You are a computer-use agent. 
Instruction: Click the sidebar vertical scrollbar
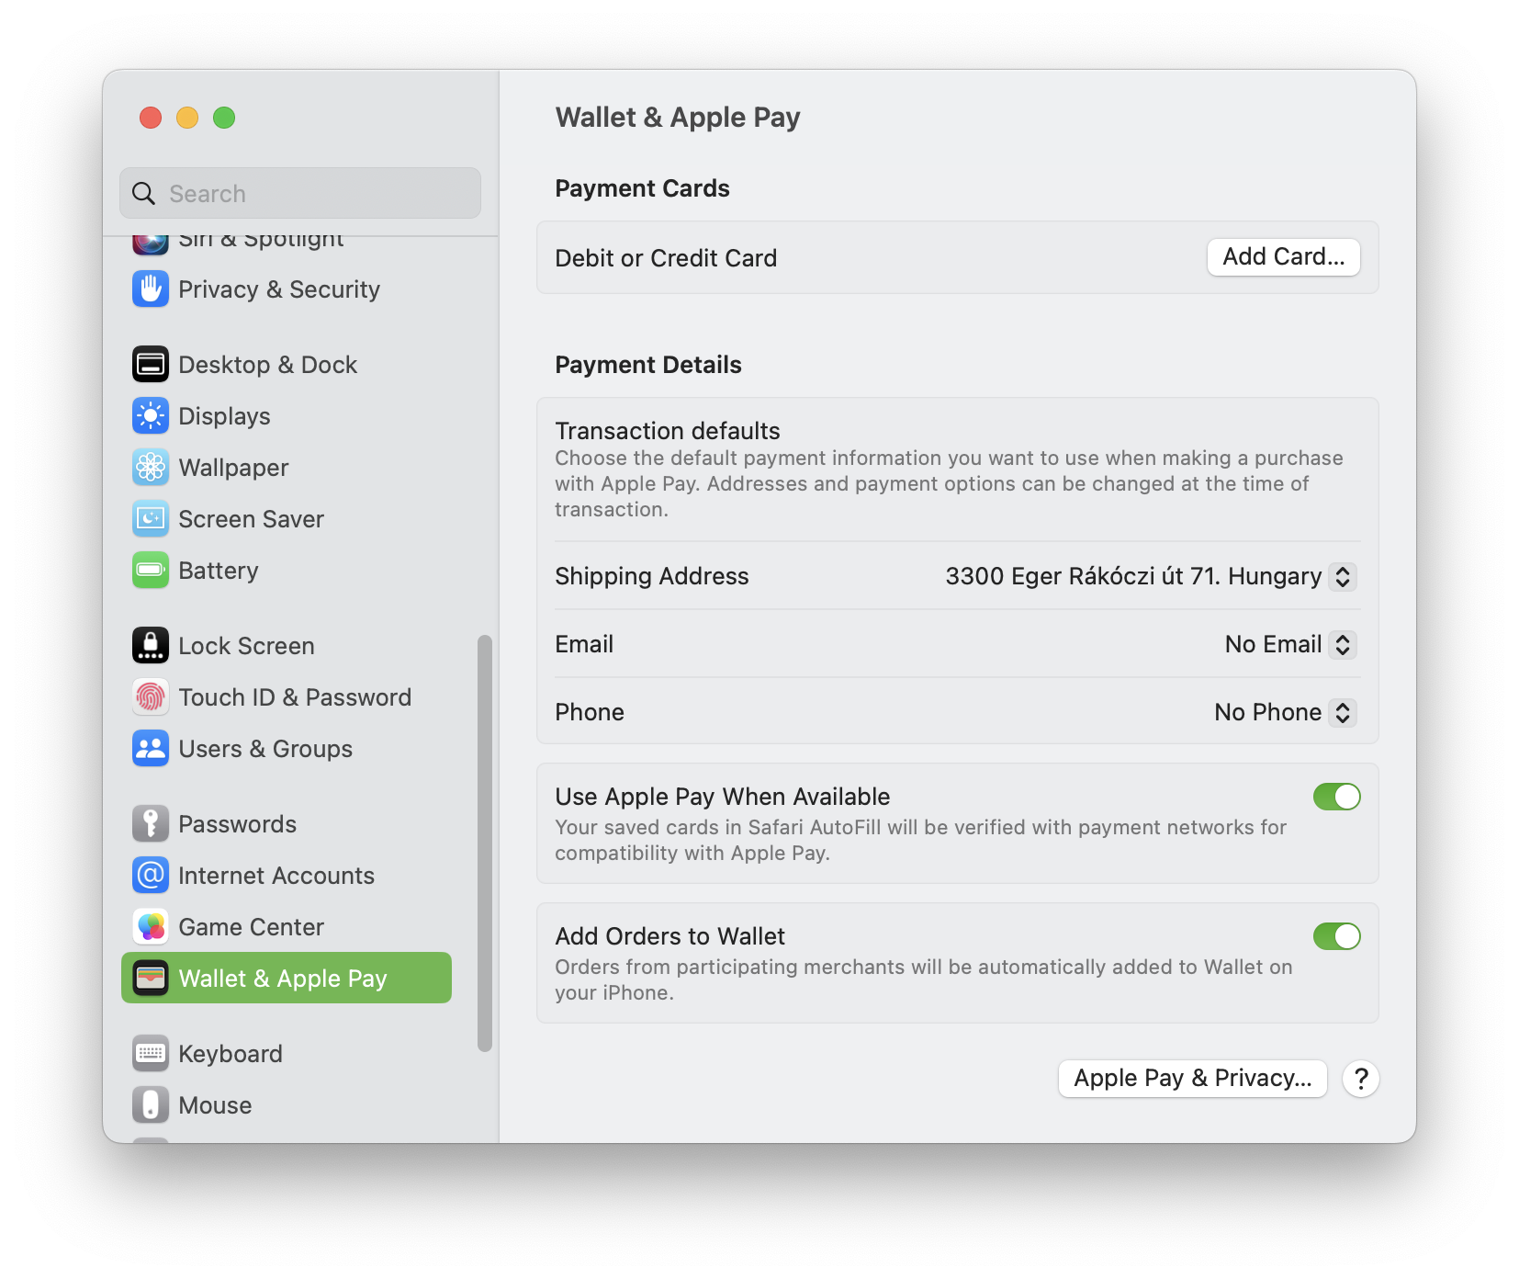(485, 843)
